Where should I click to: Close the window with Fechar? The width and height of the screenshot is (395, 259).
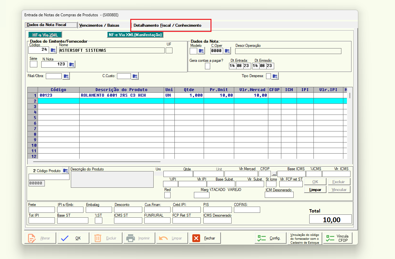pyautogui.click(x=205, y=238)
